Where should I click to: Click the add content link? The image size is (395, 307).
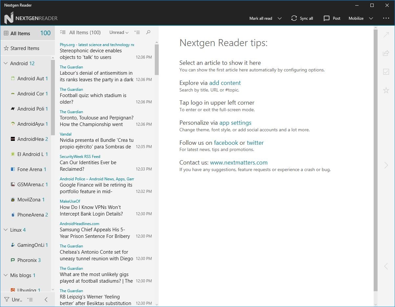(x=225, y=83)
